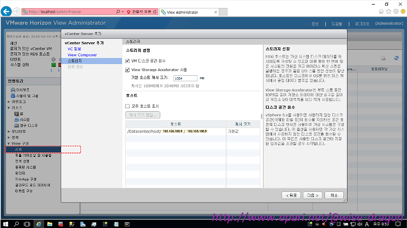Expand the 정책 tree node
This screenshot has height=228, width=407.
click(x=9, y=138)
